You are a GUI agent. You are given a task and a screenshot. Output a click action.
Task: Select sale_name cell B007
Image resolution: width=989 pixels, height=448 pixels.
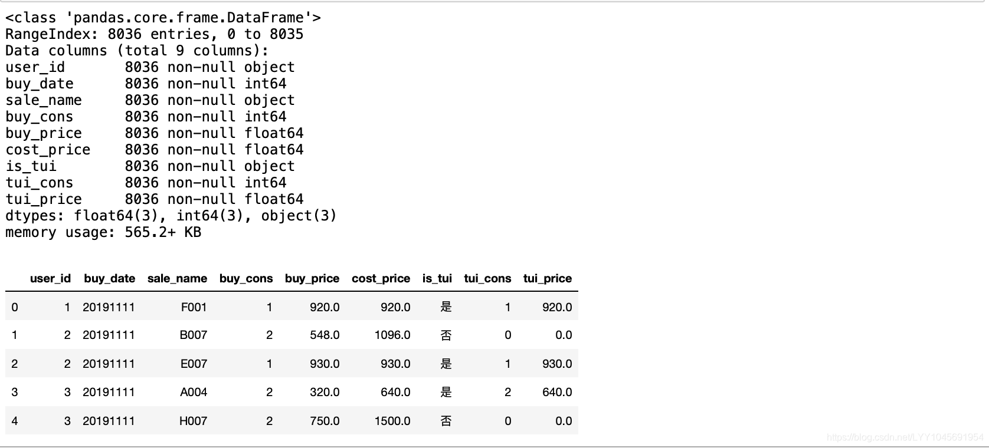tap(194, 335)
